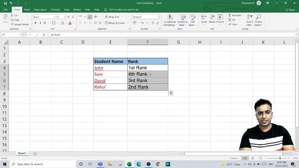Toggle Italic formatting

point(40,23)
